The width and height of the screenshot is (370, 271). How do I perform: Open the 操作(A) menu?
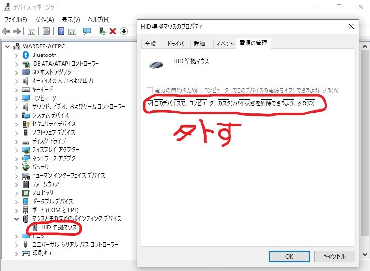(x=44, y=19)
